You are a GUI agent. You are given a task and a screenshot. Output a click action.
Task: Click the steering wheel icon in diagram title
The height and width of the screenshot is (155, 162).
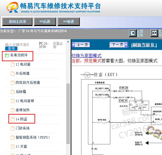pyautogui.click(x=87, y=75)
